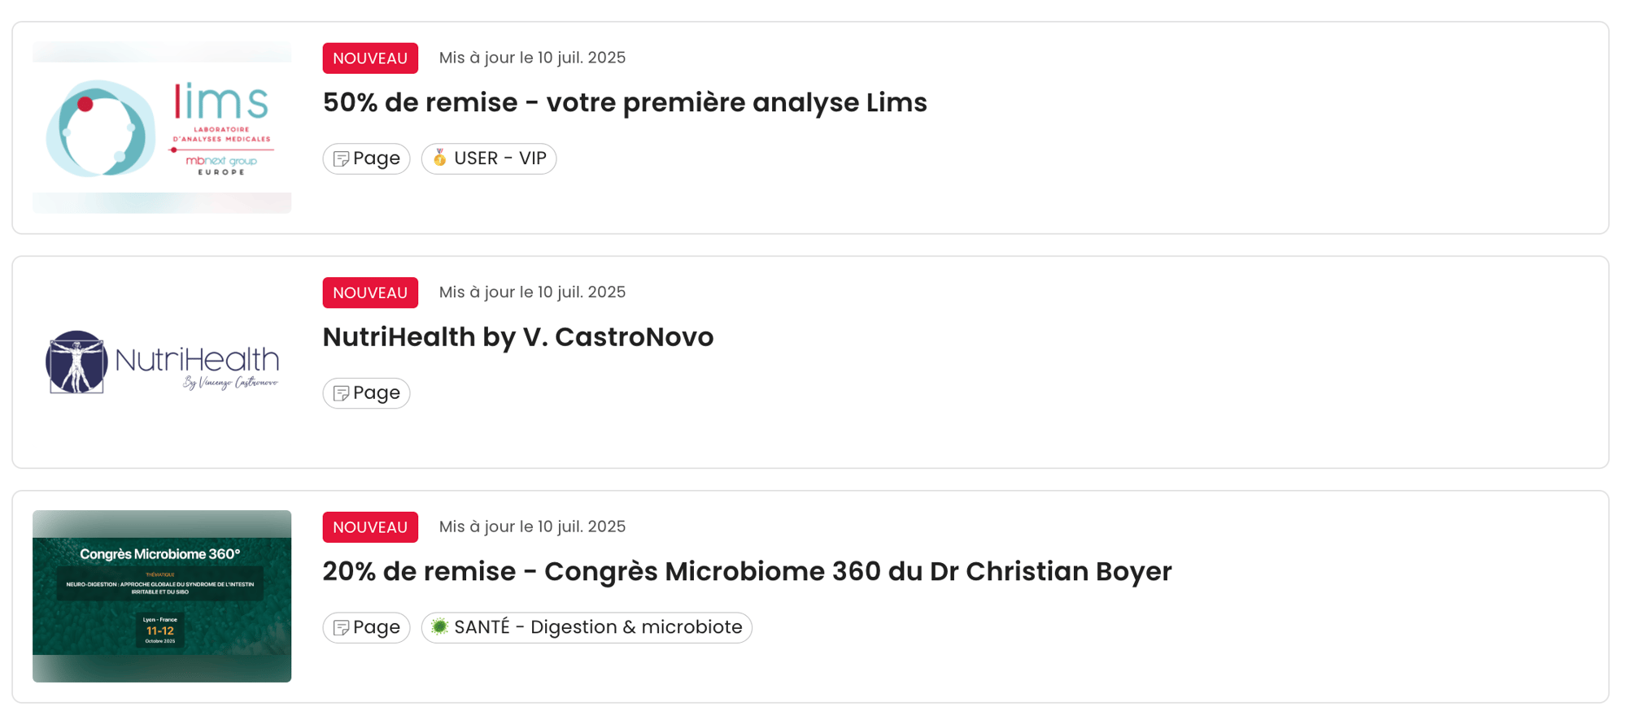Select the Page tag on the Microbiome card

point(366,628)
